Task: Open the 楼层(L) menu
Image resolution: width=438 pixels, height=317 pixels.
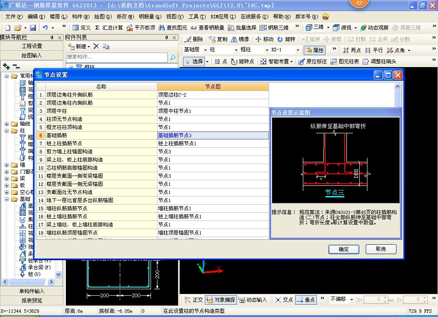Action: point(59,17)
